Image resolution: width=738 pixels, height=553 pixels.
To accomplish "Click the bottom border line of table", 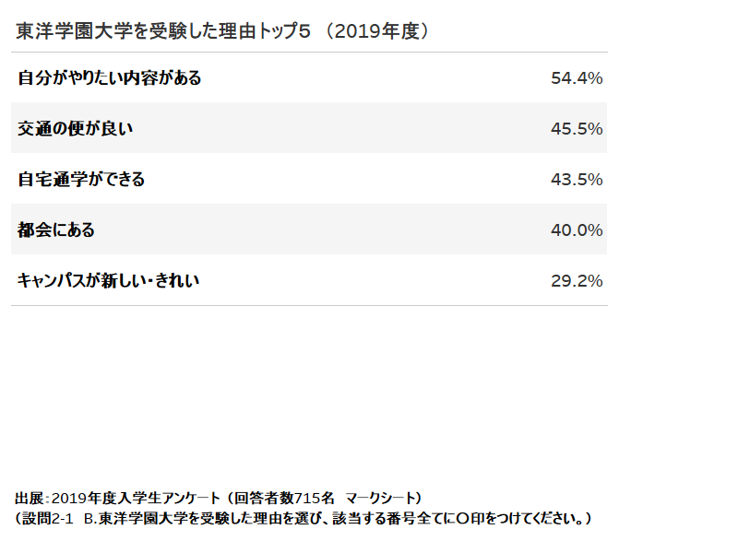I will point(309,306).
